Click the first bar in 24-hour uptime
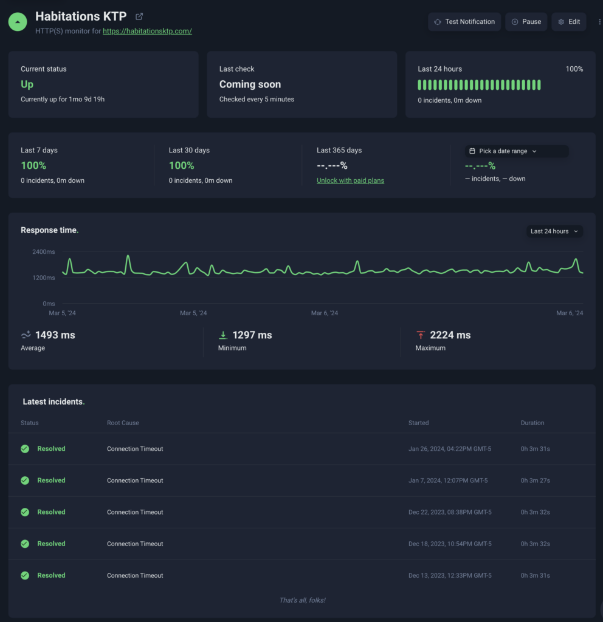 click(420, 85)
